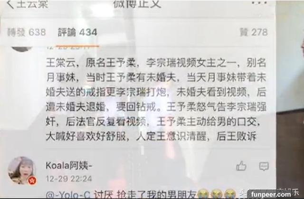304x199 pixels.
Task: Open the 贊 278 likes tab
Action: coord(254,32)
